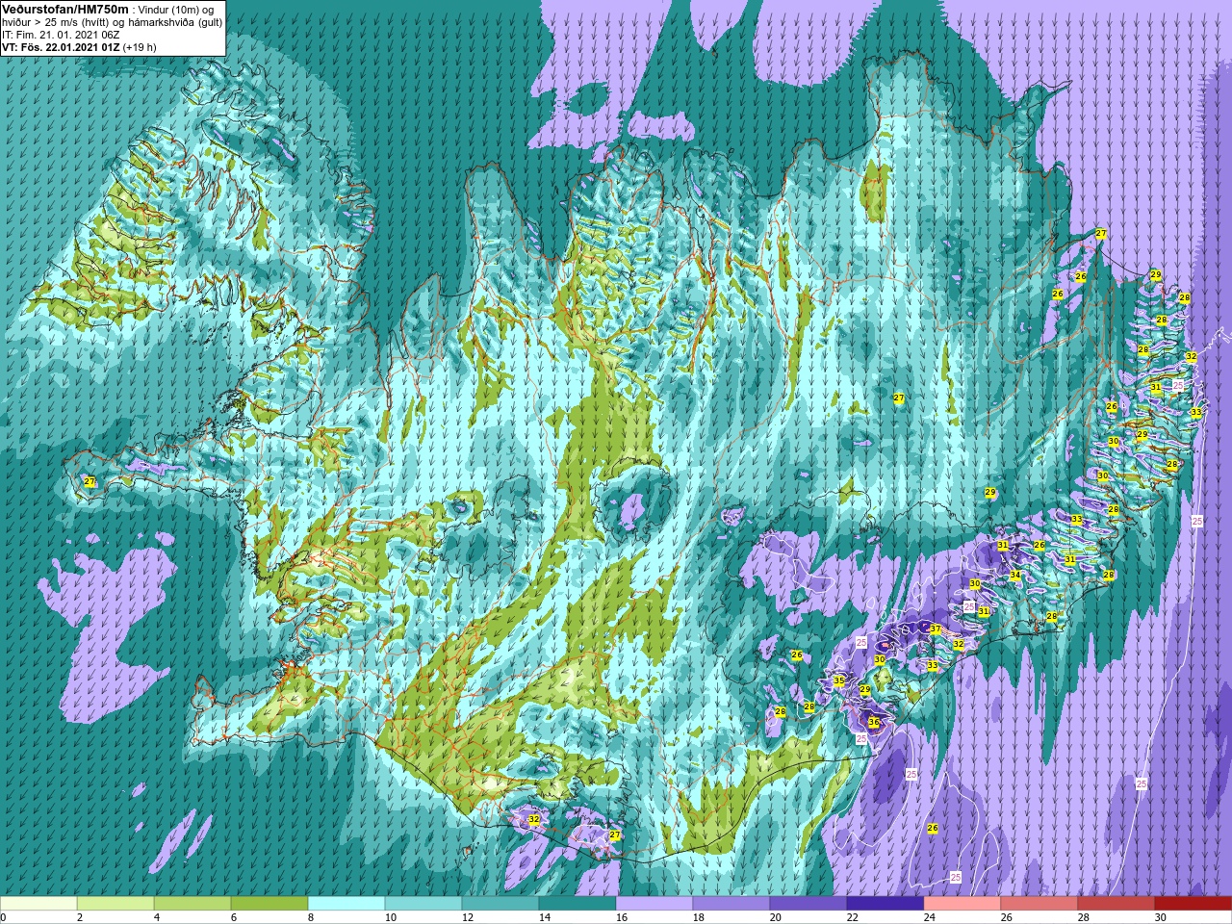This screenshot has width=1232, height=924.
Task: Click the legend scale label "0"
Action: click(4, 917)
